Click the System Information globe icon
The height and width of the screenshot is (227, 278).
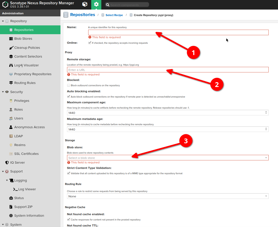[x=11, y=215]
